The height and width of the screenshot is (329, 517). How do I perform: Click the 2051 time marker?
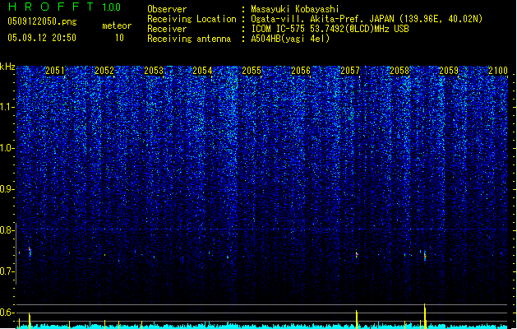(55, 71)
